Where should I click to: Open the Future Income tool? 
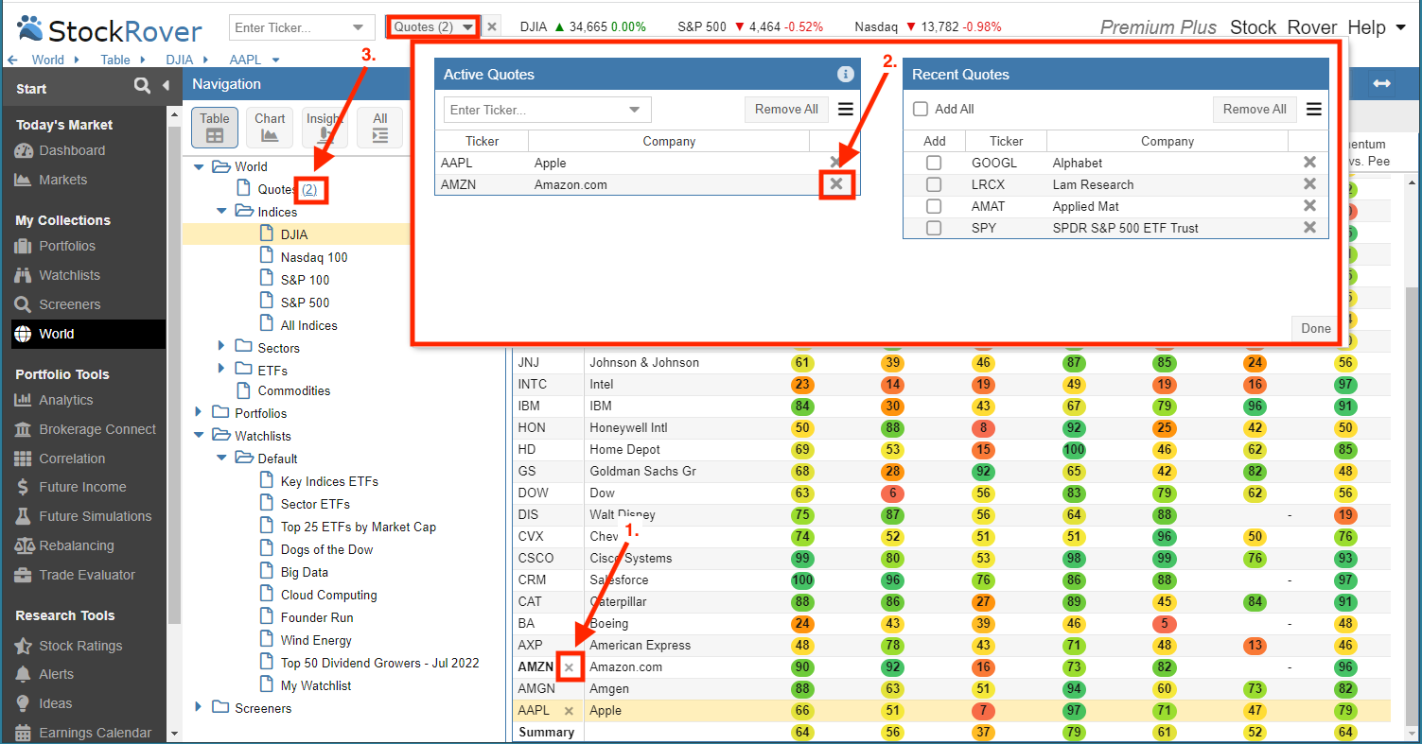tap(82, 487)
